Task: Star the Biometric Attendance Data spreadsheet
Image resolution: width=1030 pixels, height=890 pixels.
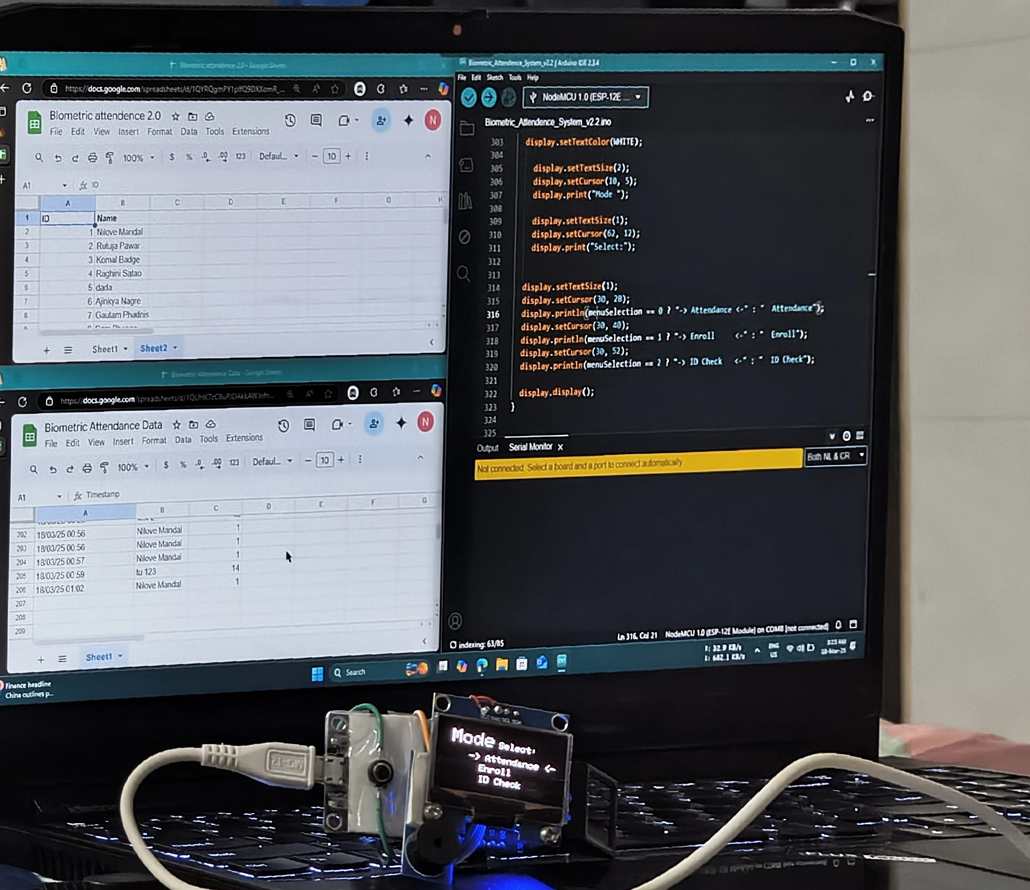Action: point(177,425)
